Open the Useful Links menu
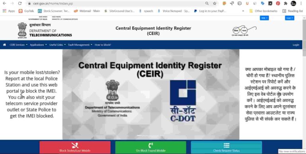Screen dimensions: 306x154 (57, 45)
